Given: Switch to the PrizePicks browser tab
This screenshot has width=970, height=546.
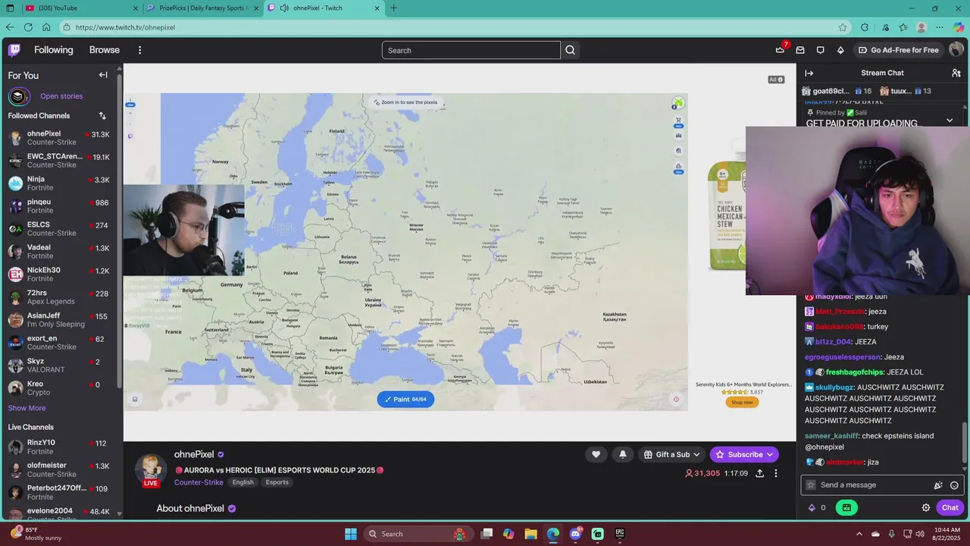Looking at the screenshot, I should (203, 8).
